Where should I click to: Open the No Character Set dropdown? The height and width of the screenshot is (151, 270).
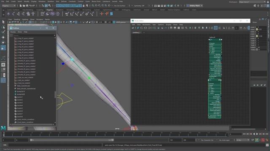point(207,140)
